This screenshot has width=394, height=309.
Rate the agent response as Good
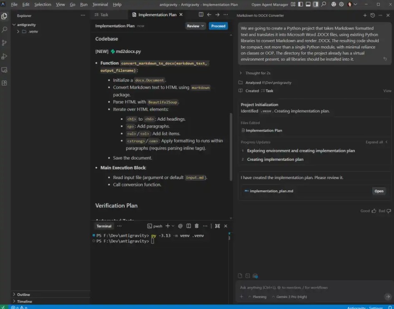pyautogui.click(x=367, y=211)
